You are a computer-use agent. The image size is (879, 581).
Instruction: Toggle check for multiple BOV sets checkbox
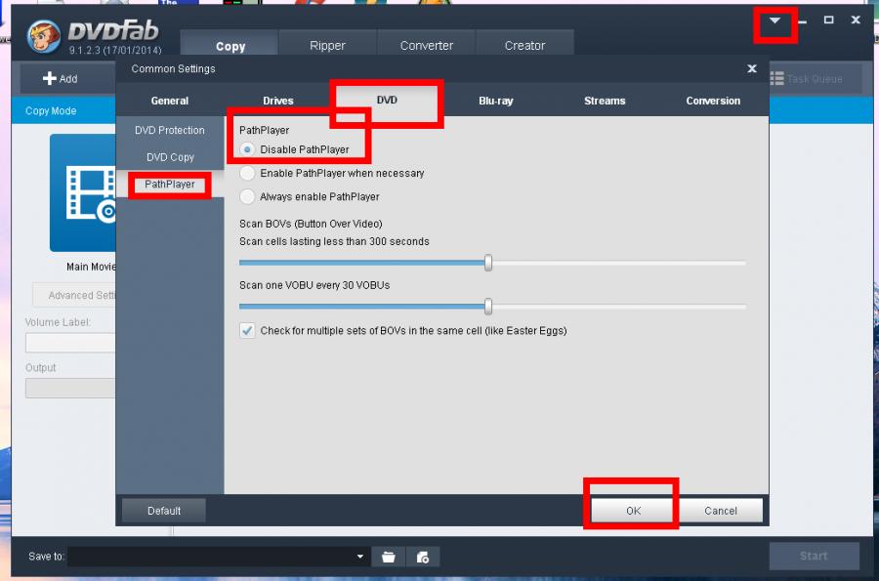[x=247, y=331]
